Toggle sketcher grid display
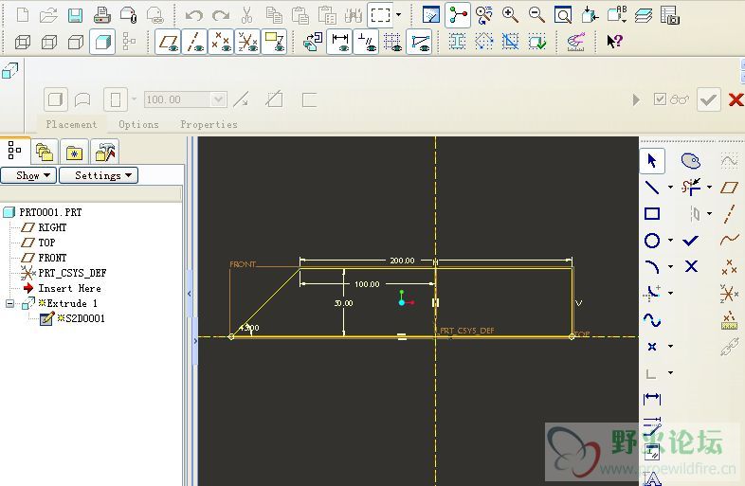 point(392,43)
